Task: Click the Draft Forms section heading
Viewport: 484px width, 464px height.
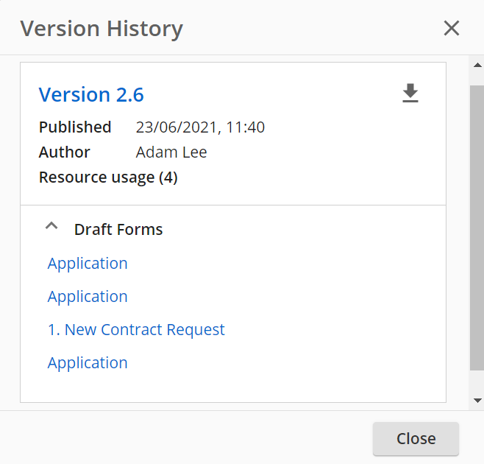Action: click(x=118, y=230)
